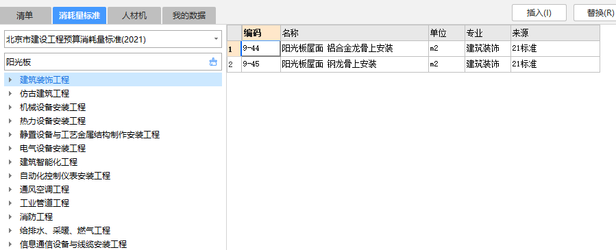This screenshot has height=250, width=616.
Task: Click the 专业 column header
Action: click(488, 33)
